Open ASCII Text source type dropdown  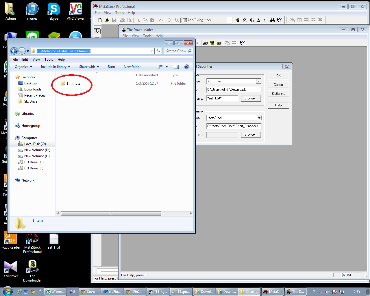259,81
